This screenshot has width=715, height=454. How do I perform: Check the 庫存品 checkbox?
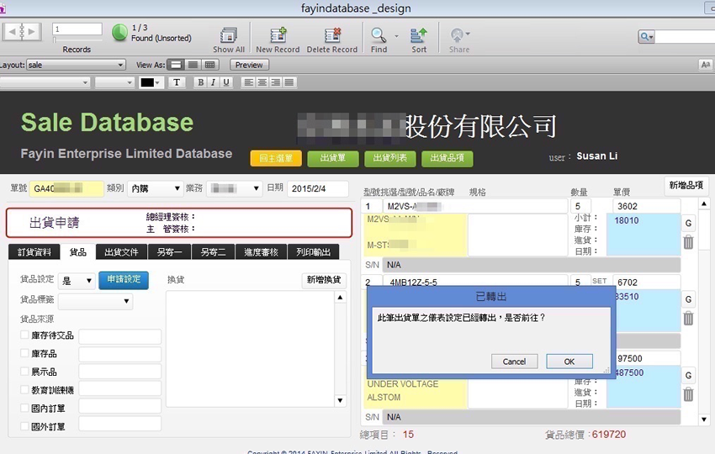coord(24,353)
